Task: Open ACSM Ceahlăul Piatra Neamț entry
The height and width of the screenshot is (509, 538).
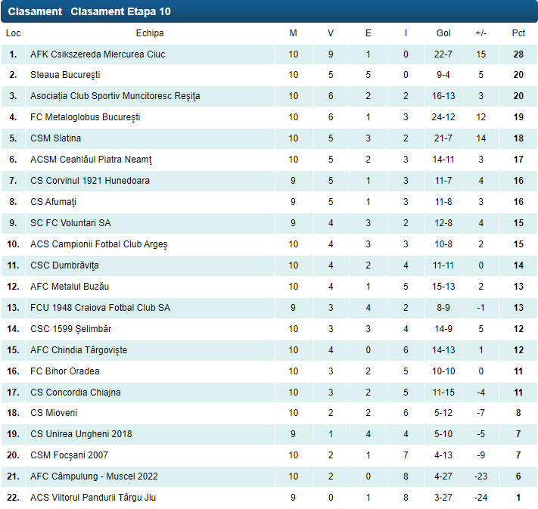Action: tap(91, 160)
